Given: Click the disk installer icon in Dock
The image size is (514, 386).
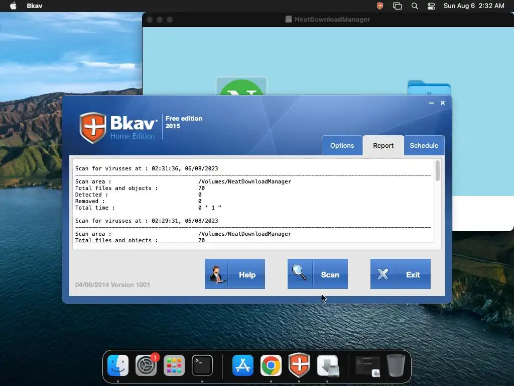Looking at the screenshot, I should (x=327, y=365).
